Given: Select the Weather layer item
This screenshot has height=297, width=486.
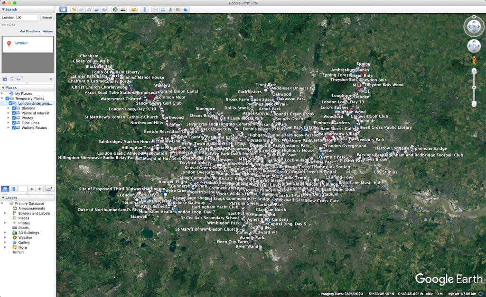Looking at the screenshot, I should tap(25, 238).
